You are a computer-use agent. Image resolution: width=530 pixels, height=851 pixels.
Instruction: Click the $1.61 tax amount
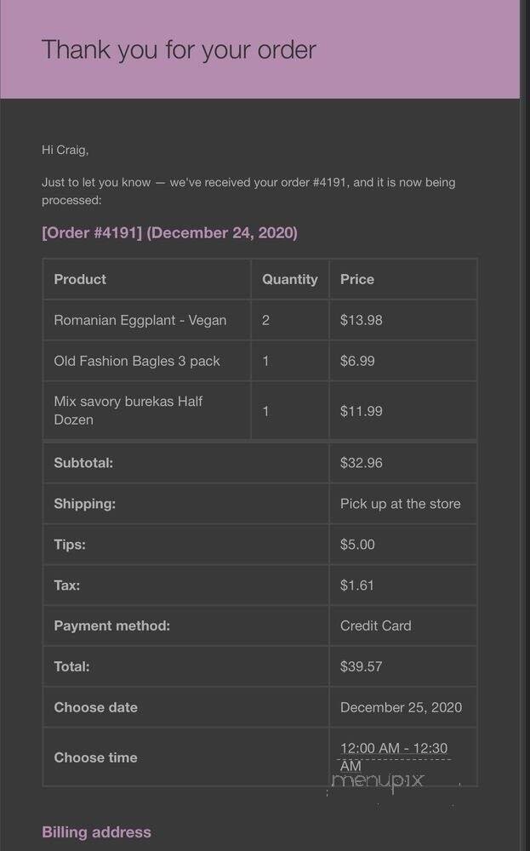pyautogui.click(x=356, y=585)
